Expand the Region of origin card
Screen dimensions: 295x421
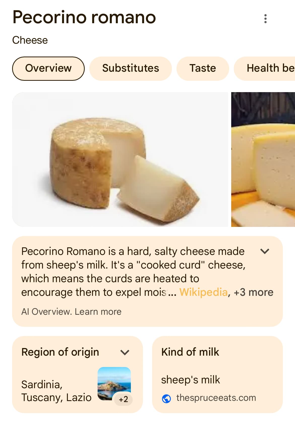(125, 352)
